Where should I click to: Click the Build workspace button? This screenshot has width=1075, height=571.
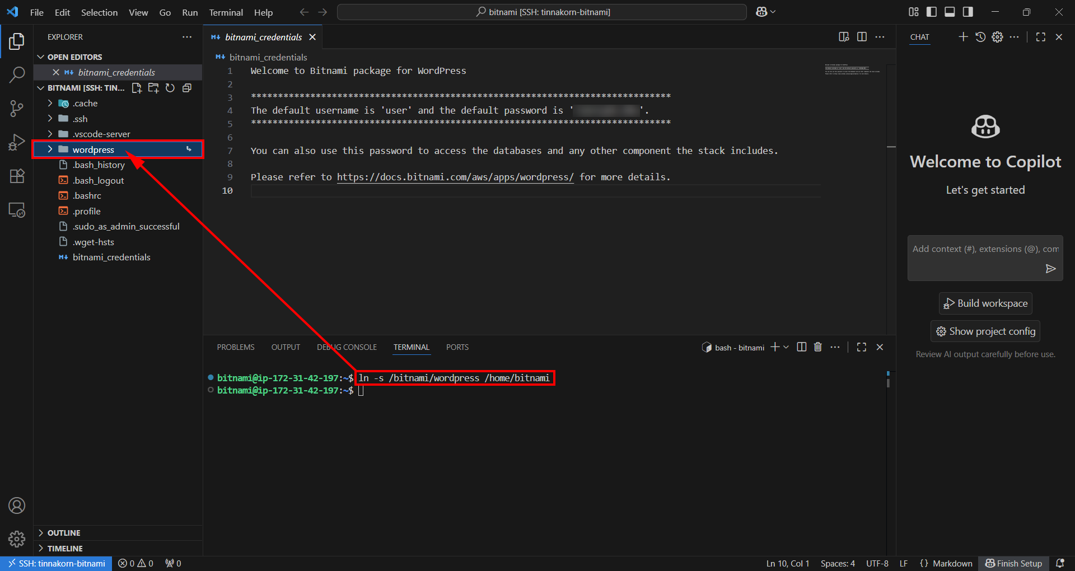click(985, 303)
